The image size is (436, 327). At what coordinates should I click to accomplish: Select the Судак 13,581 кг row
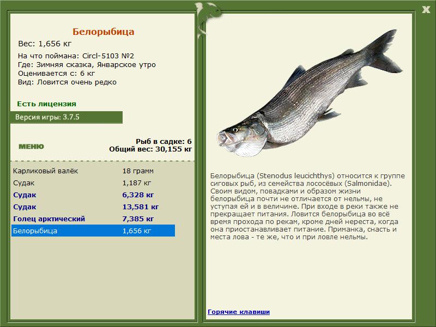tap(93, 207)
